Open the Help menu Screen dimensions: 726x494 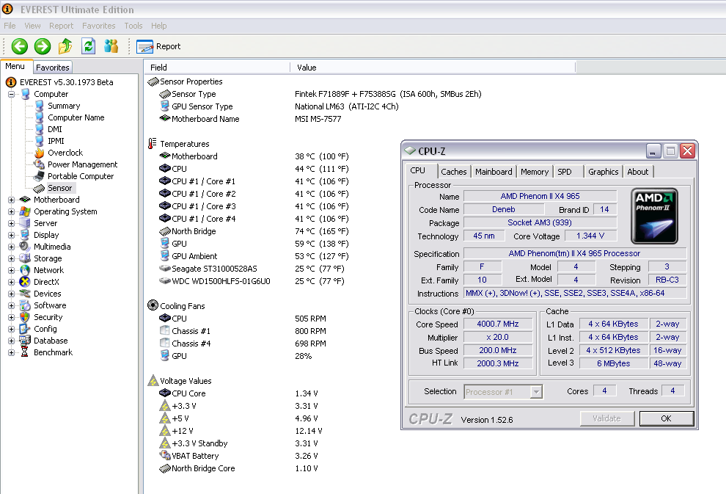pos(159,26)
